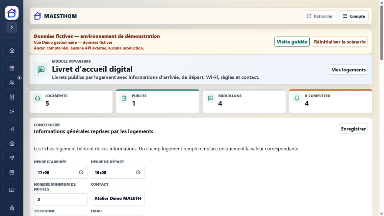Click the clipboard-check icon on Publiés card
This screenshot has width=384, height=216.
[x=124, y=98]
